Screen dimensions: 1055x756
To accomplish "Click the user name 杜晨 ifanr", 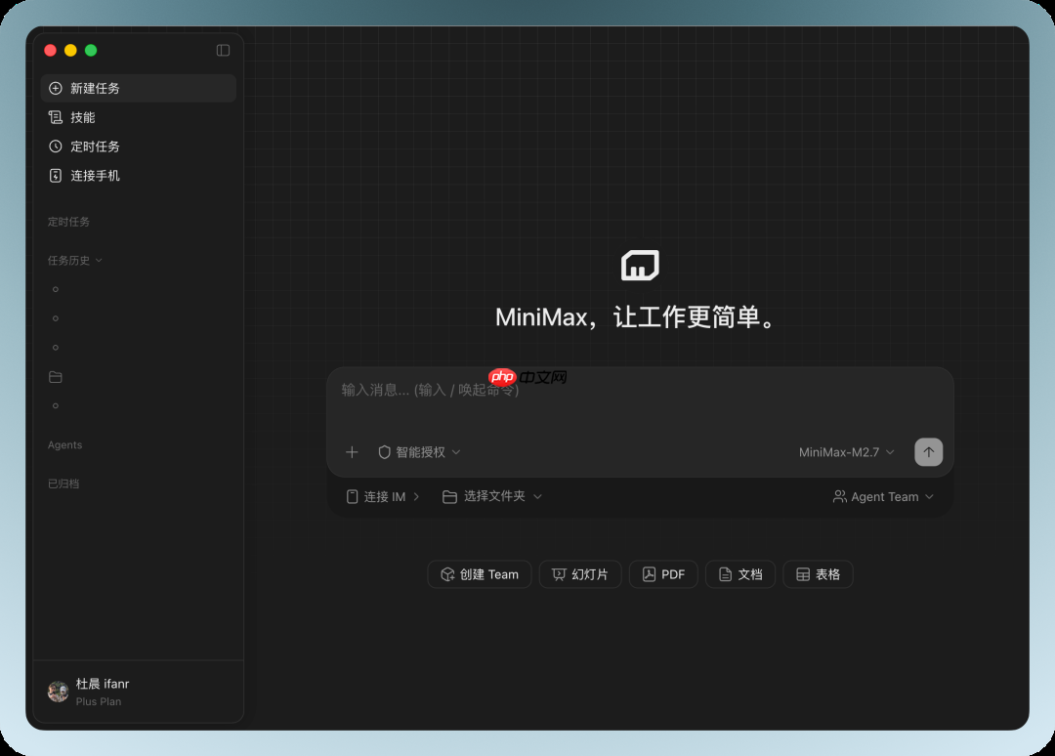I will [x=103, y=684].
